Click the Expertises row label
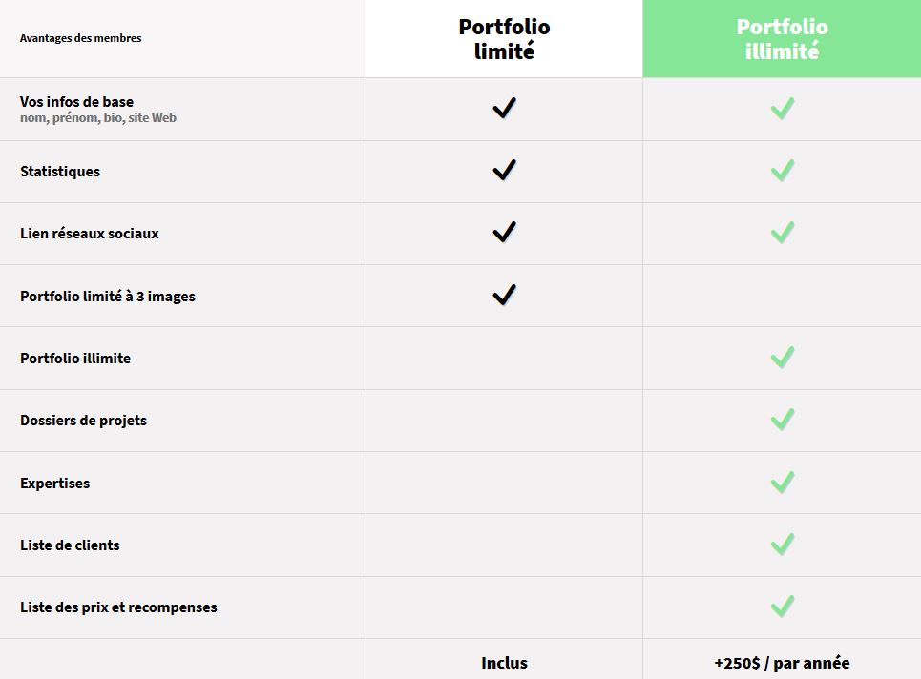Image resolution: width=921 pixels, height=679 pixels. tap(54, 484)
